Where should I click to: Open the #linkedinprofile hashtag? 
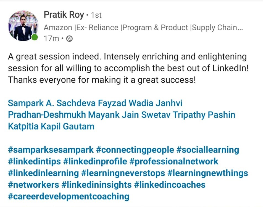tap(95, 162)
